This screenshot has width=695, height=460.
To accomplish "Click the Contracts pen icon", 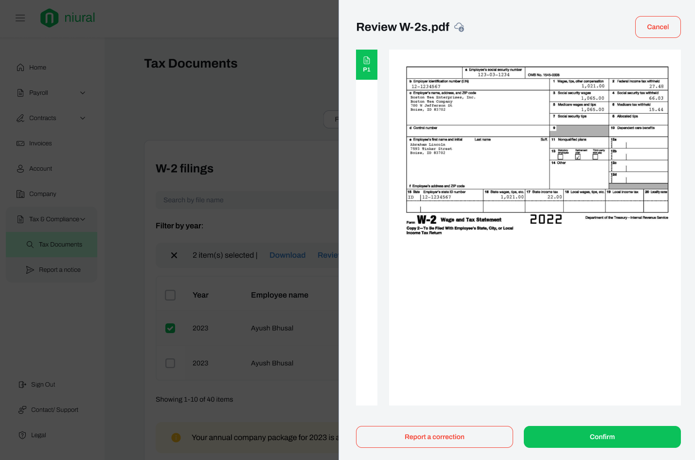I will (x=20, y=118).
